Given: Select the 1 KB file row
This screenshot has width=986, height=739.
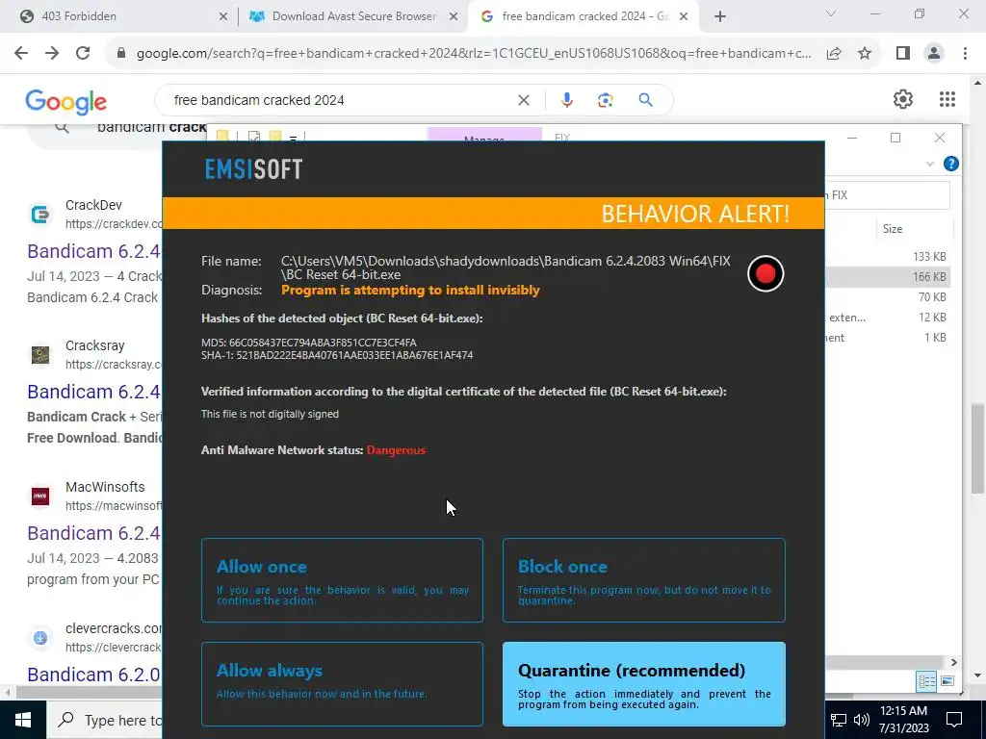Looking at the screenshot, I should (x=887, y=338).
